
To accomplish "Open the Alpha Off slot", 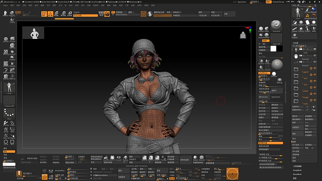I will [x=276, y=39].
